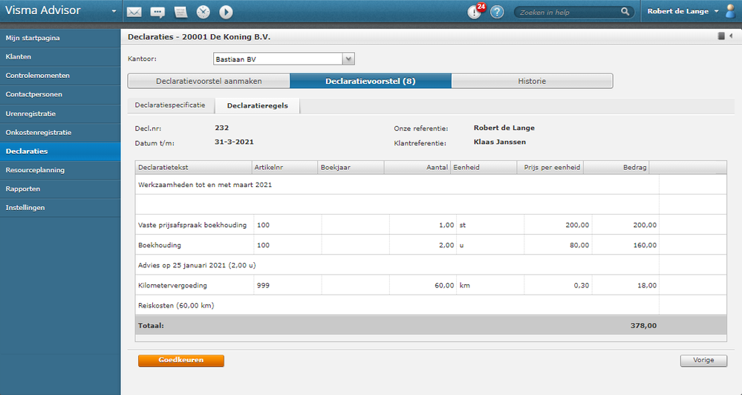
Task: Click Prijs per eenheid column header
Action: (x=550, y=168)
